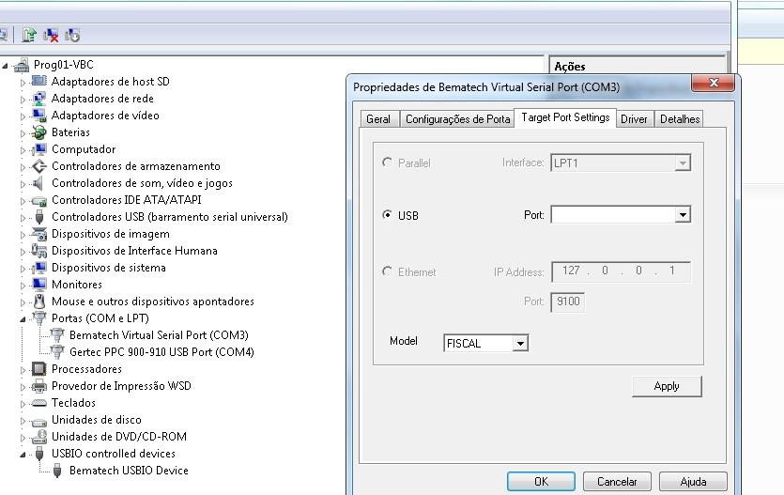The image size is (784, 495).
Task: Click the Adaptadores de vídeo icon
Action: [x=39, y=116]
